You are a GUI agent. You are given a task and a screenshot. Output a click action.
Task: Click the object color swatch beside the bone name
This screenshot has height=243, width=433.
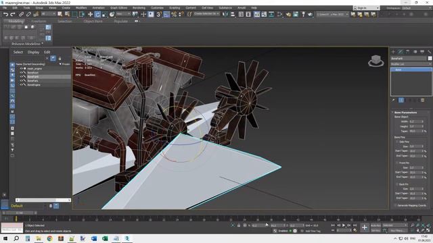(x=430, y=58)
